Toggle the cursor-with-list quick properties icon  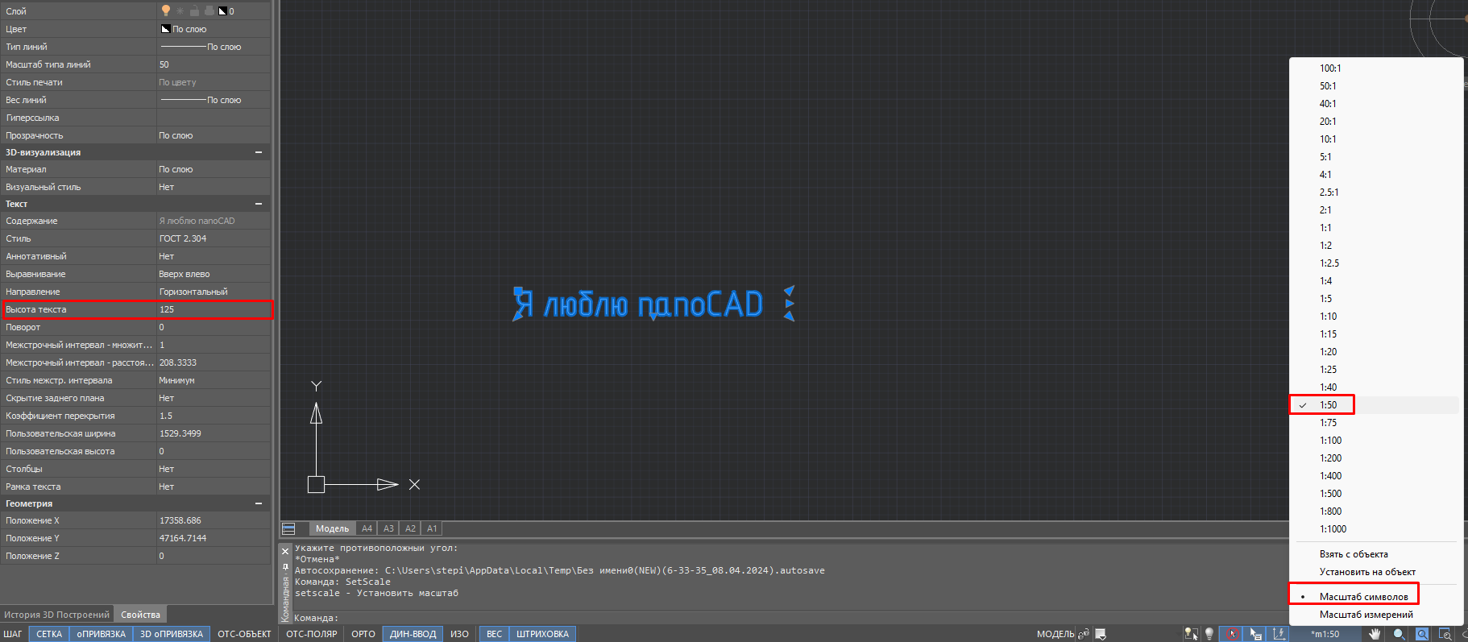coord(1254,634)
